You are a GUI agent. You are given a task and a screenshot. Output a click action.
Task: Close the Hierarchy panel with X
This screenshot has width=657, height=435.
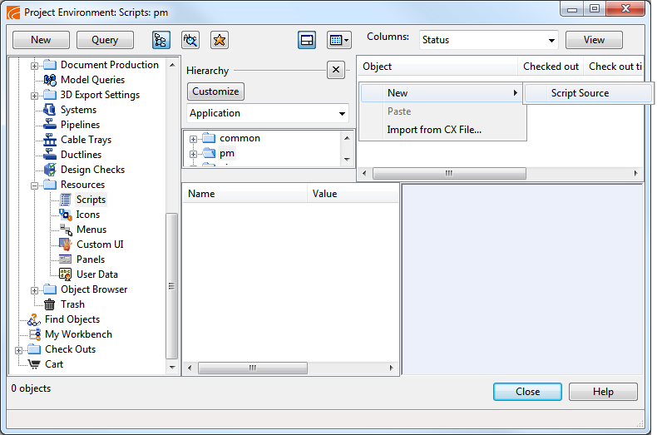(x=335, y=70)
